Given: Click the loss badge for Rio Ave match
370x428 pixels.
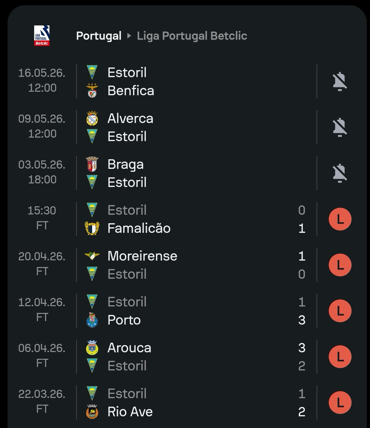Looking at the screenshot, I should 340,402.
